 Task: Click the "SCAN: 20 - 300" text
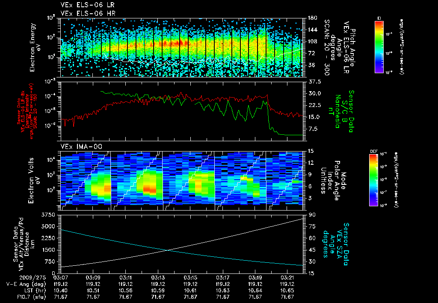326,48
